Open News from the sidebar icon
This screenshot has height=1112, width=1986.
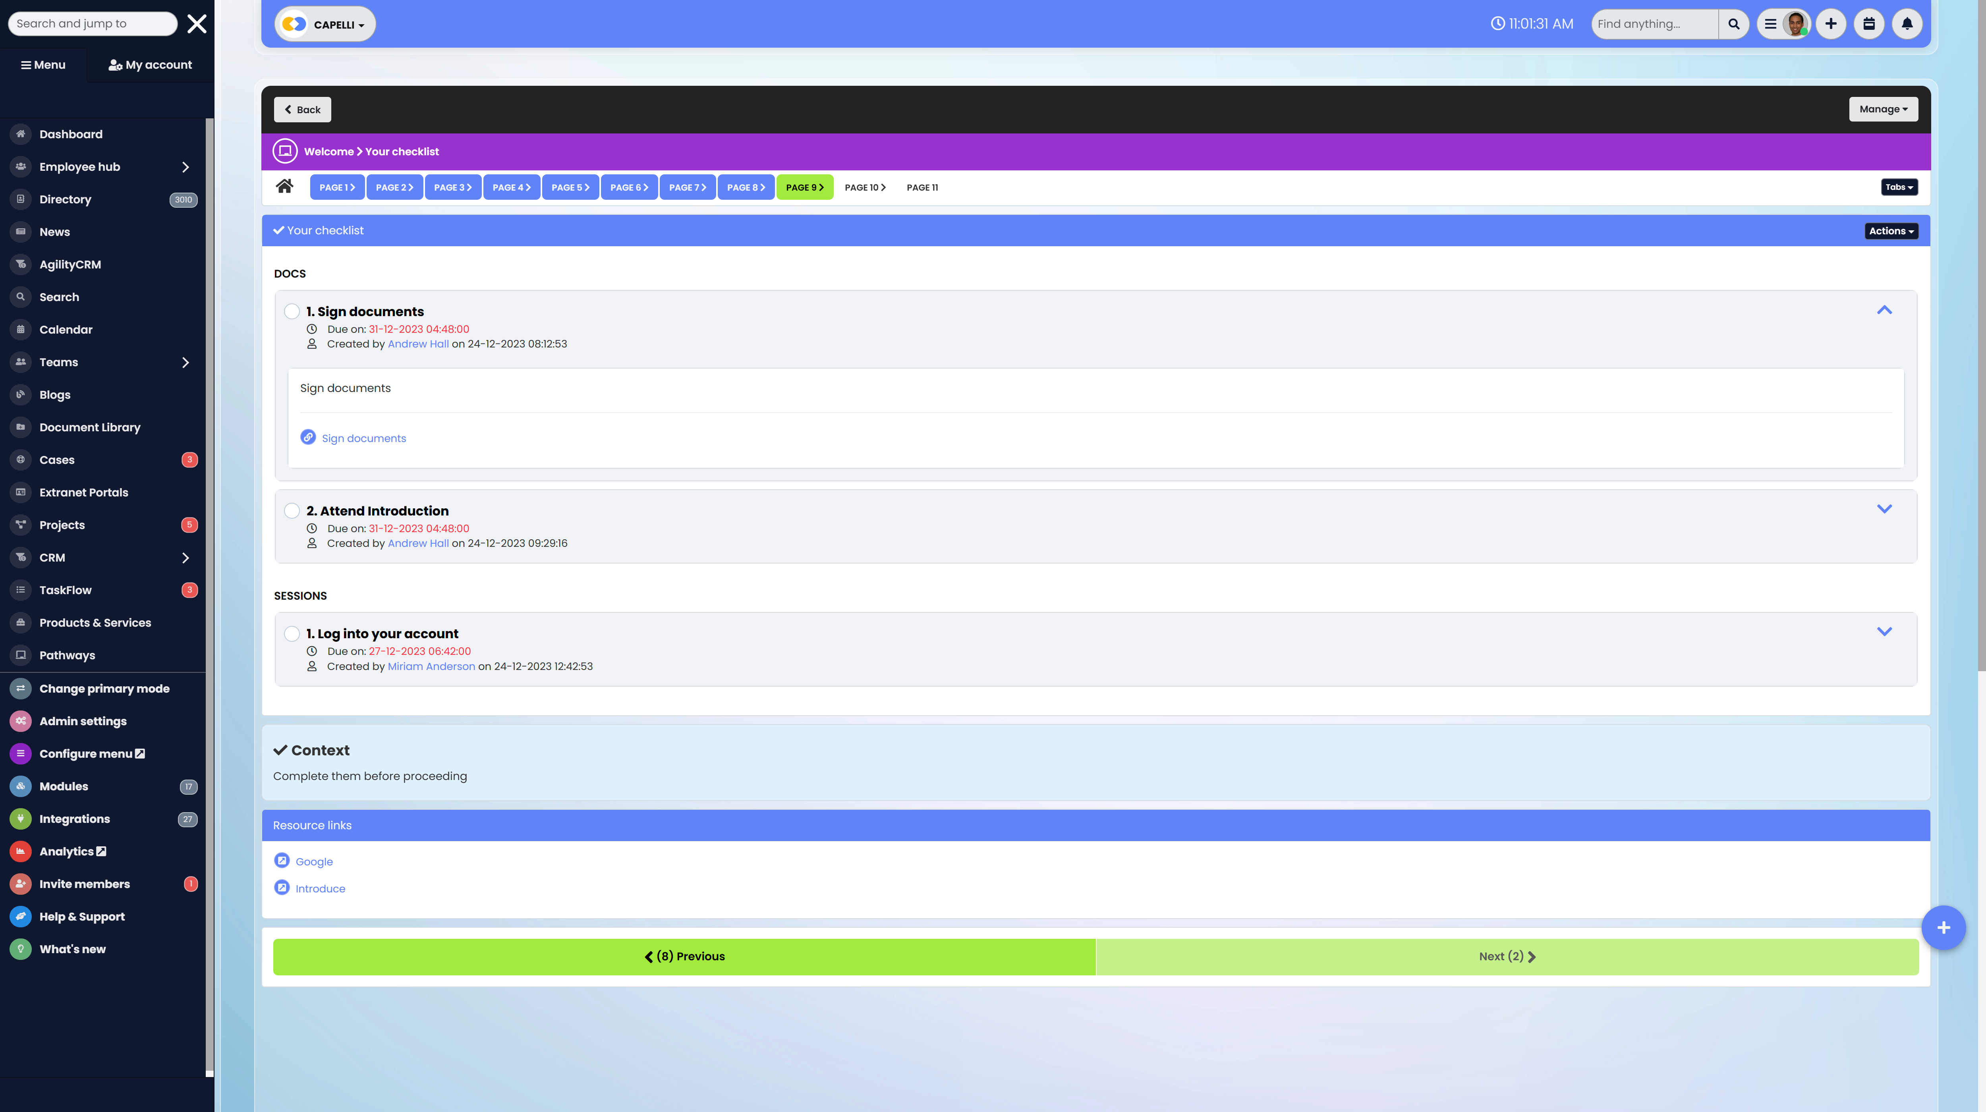tap(21, 232)
